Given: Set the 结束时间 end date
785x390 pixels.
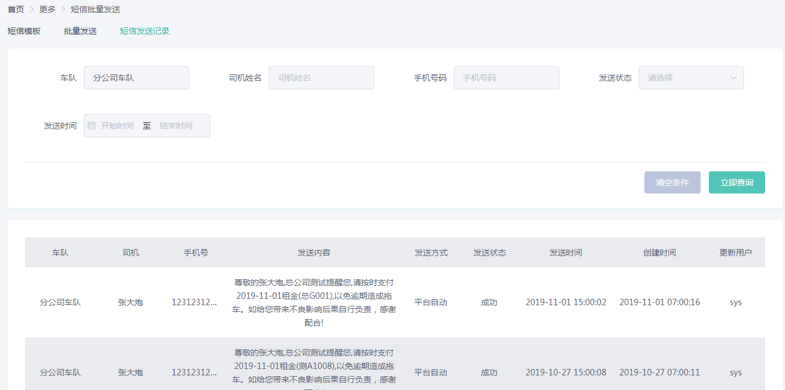Looking at the screenshot, I should tap(176, 126).
